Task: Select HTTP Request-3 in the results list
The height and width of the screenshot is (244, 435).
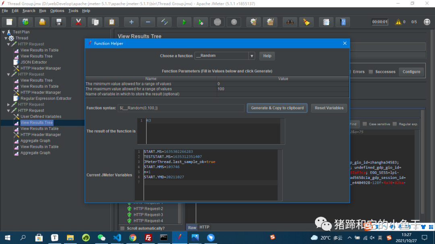Action: [x=148, y=215]
